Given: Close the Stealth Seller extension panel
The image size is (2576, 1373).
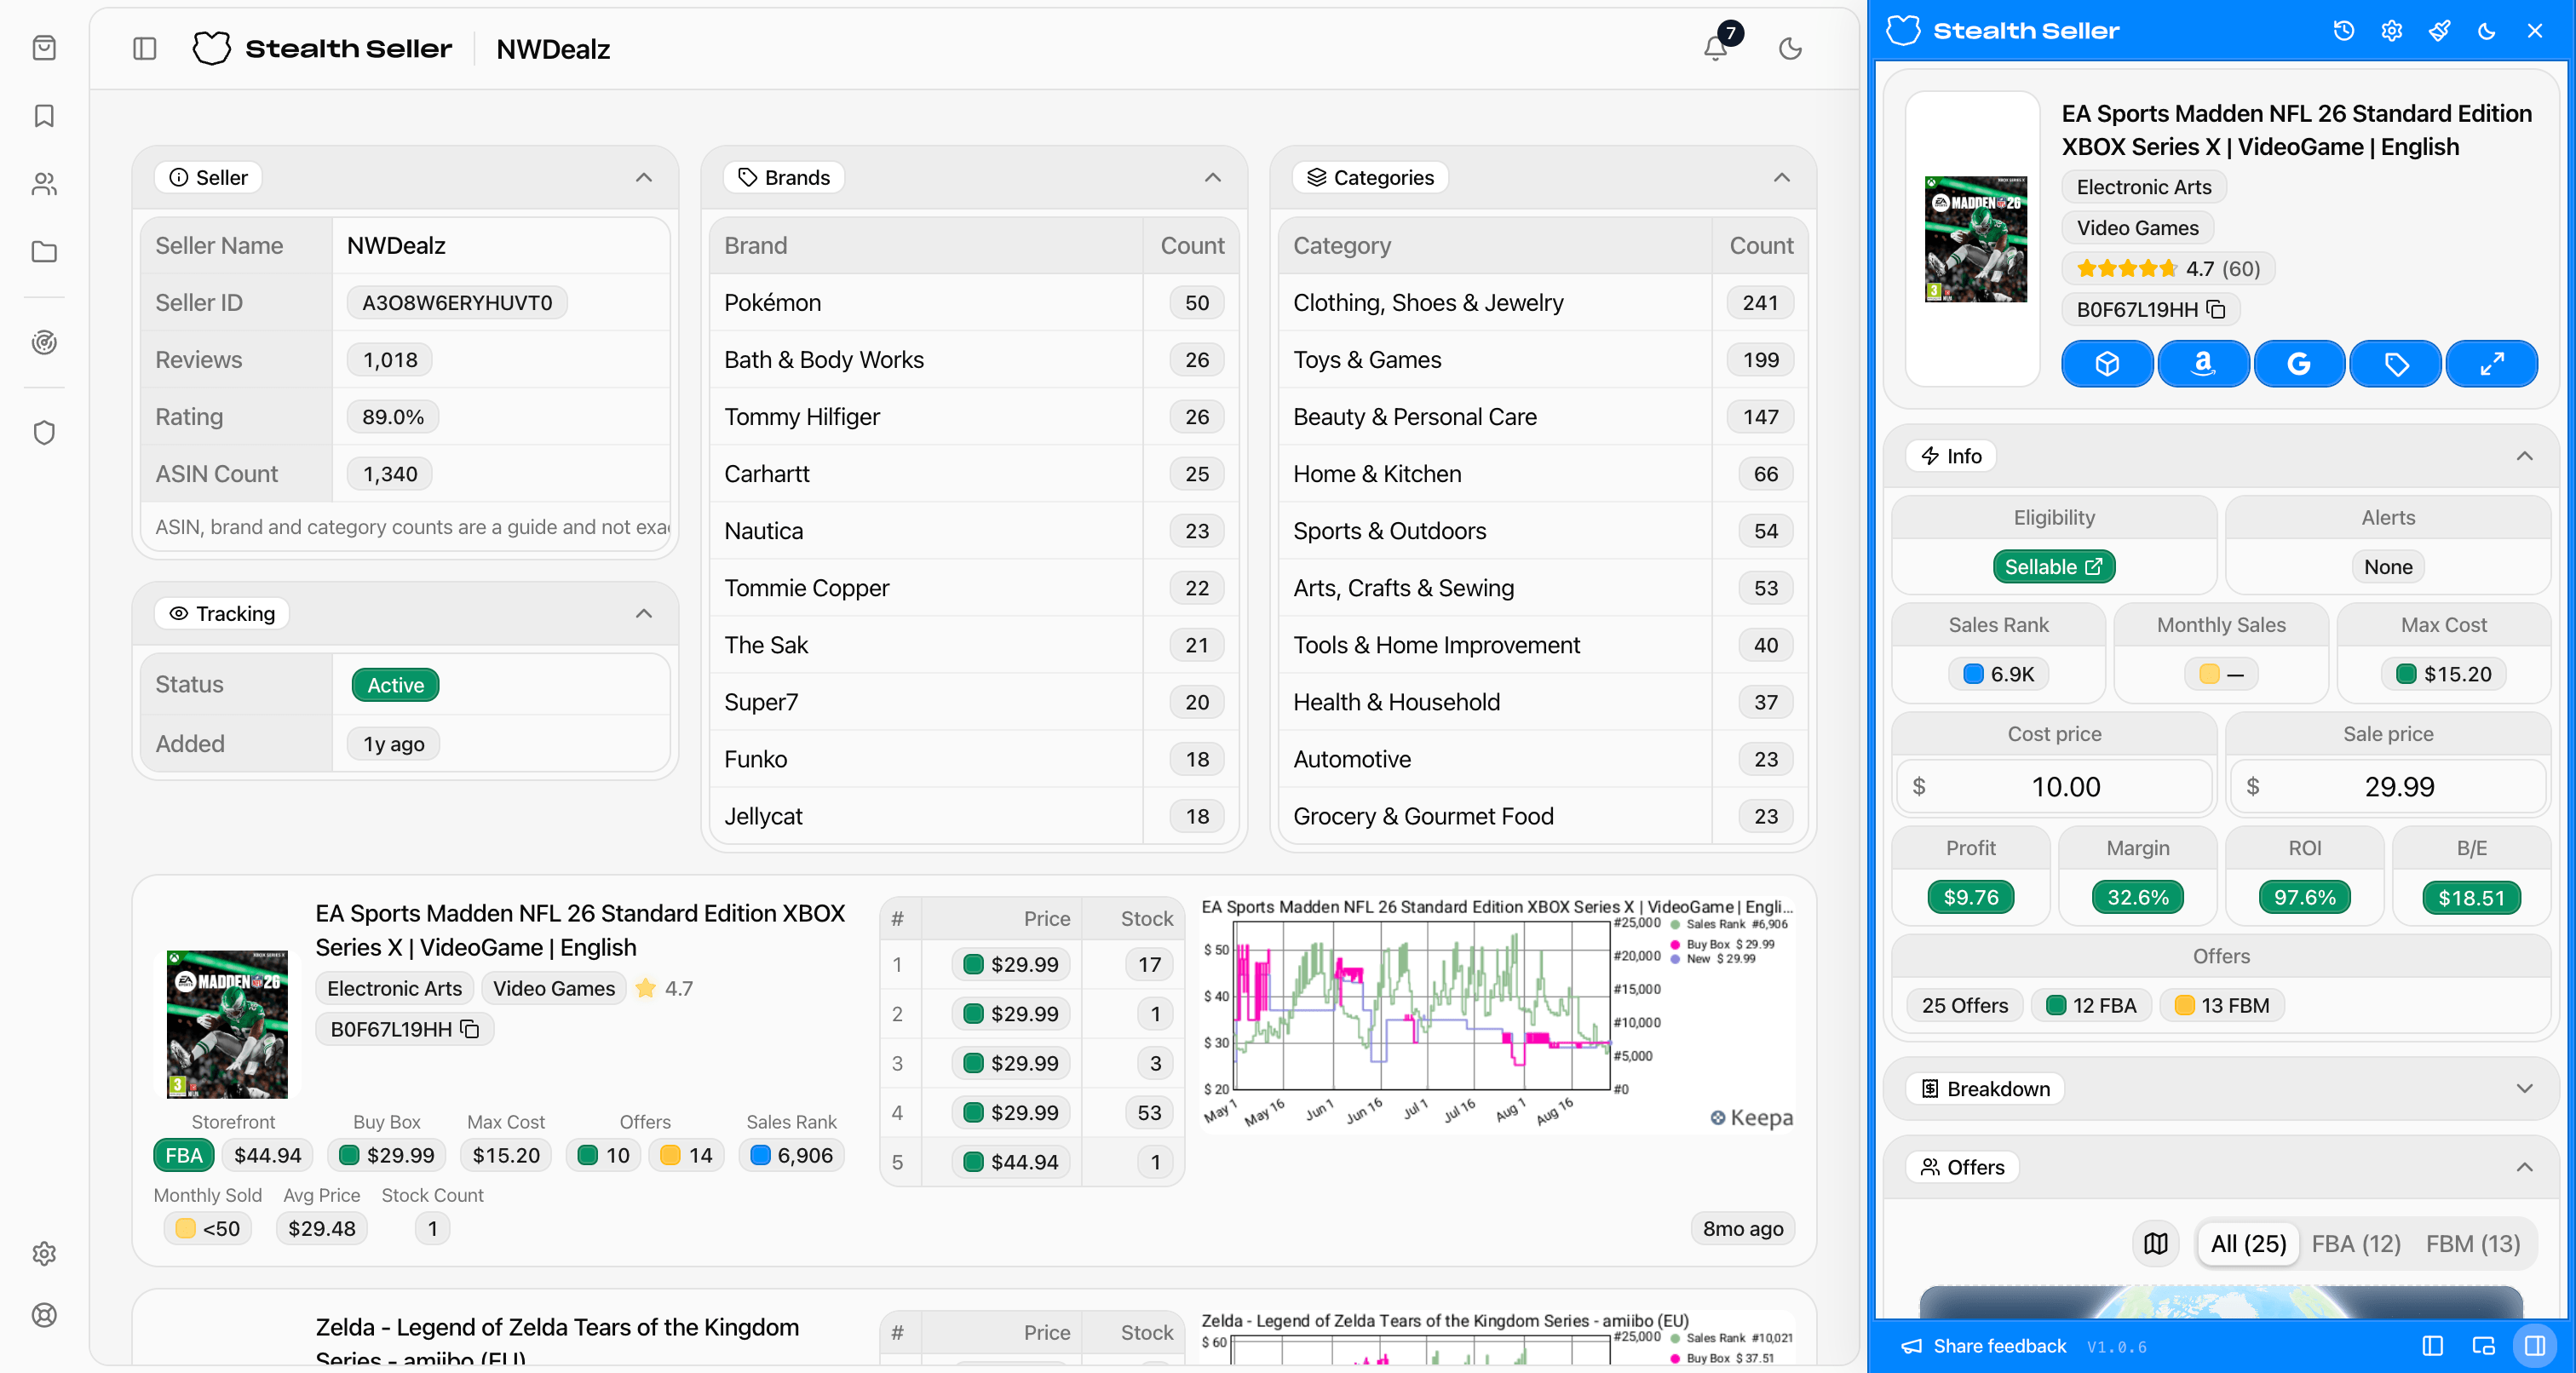Looking at the screenshot, I should point(2535,31).
